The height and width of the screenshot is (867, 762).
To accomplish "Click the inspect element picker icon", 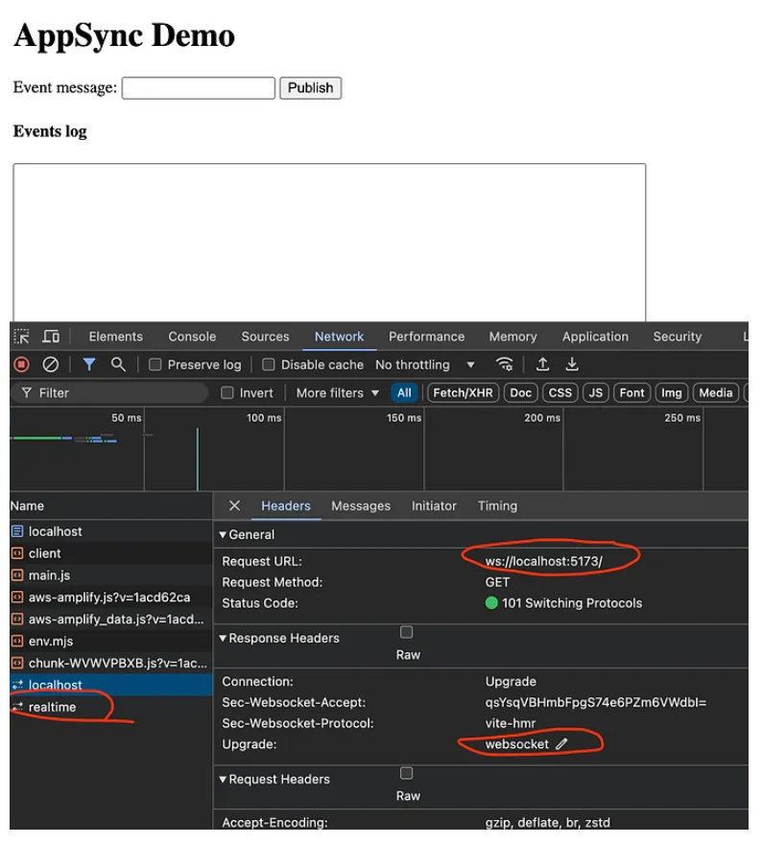I will click(21, 337).
